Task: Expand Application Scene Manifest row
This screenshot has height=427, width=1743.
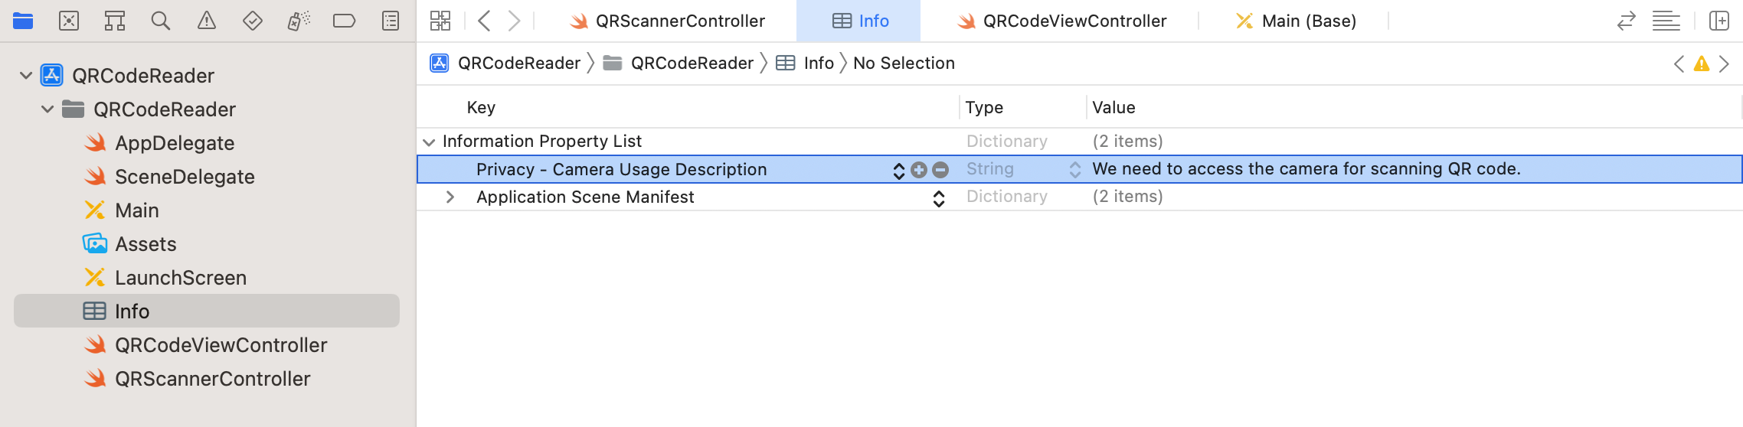Action: tap(450, 197)
